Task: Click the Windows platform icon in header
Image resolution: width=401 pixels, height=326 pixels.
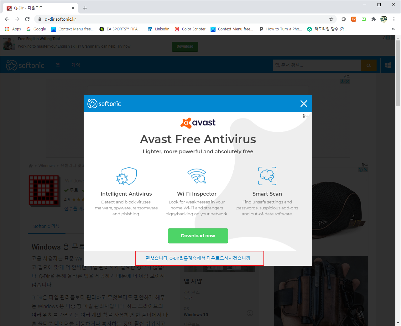Action: point(388,65)
